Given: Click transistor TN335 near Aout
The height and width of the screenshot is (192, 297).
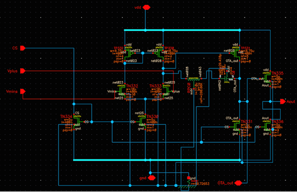Looking at the screenshot, I should coord(266,79).
